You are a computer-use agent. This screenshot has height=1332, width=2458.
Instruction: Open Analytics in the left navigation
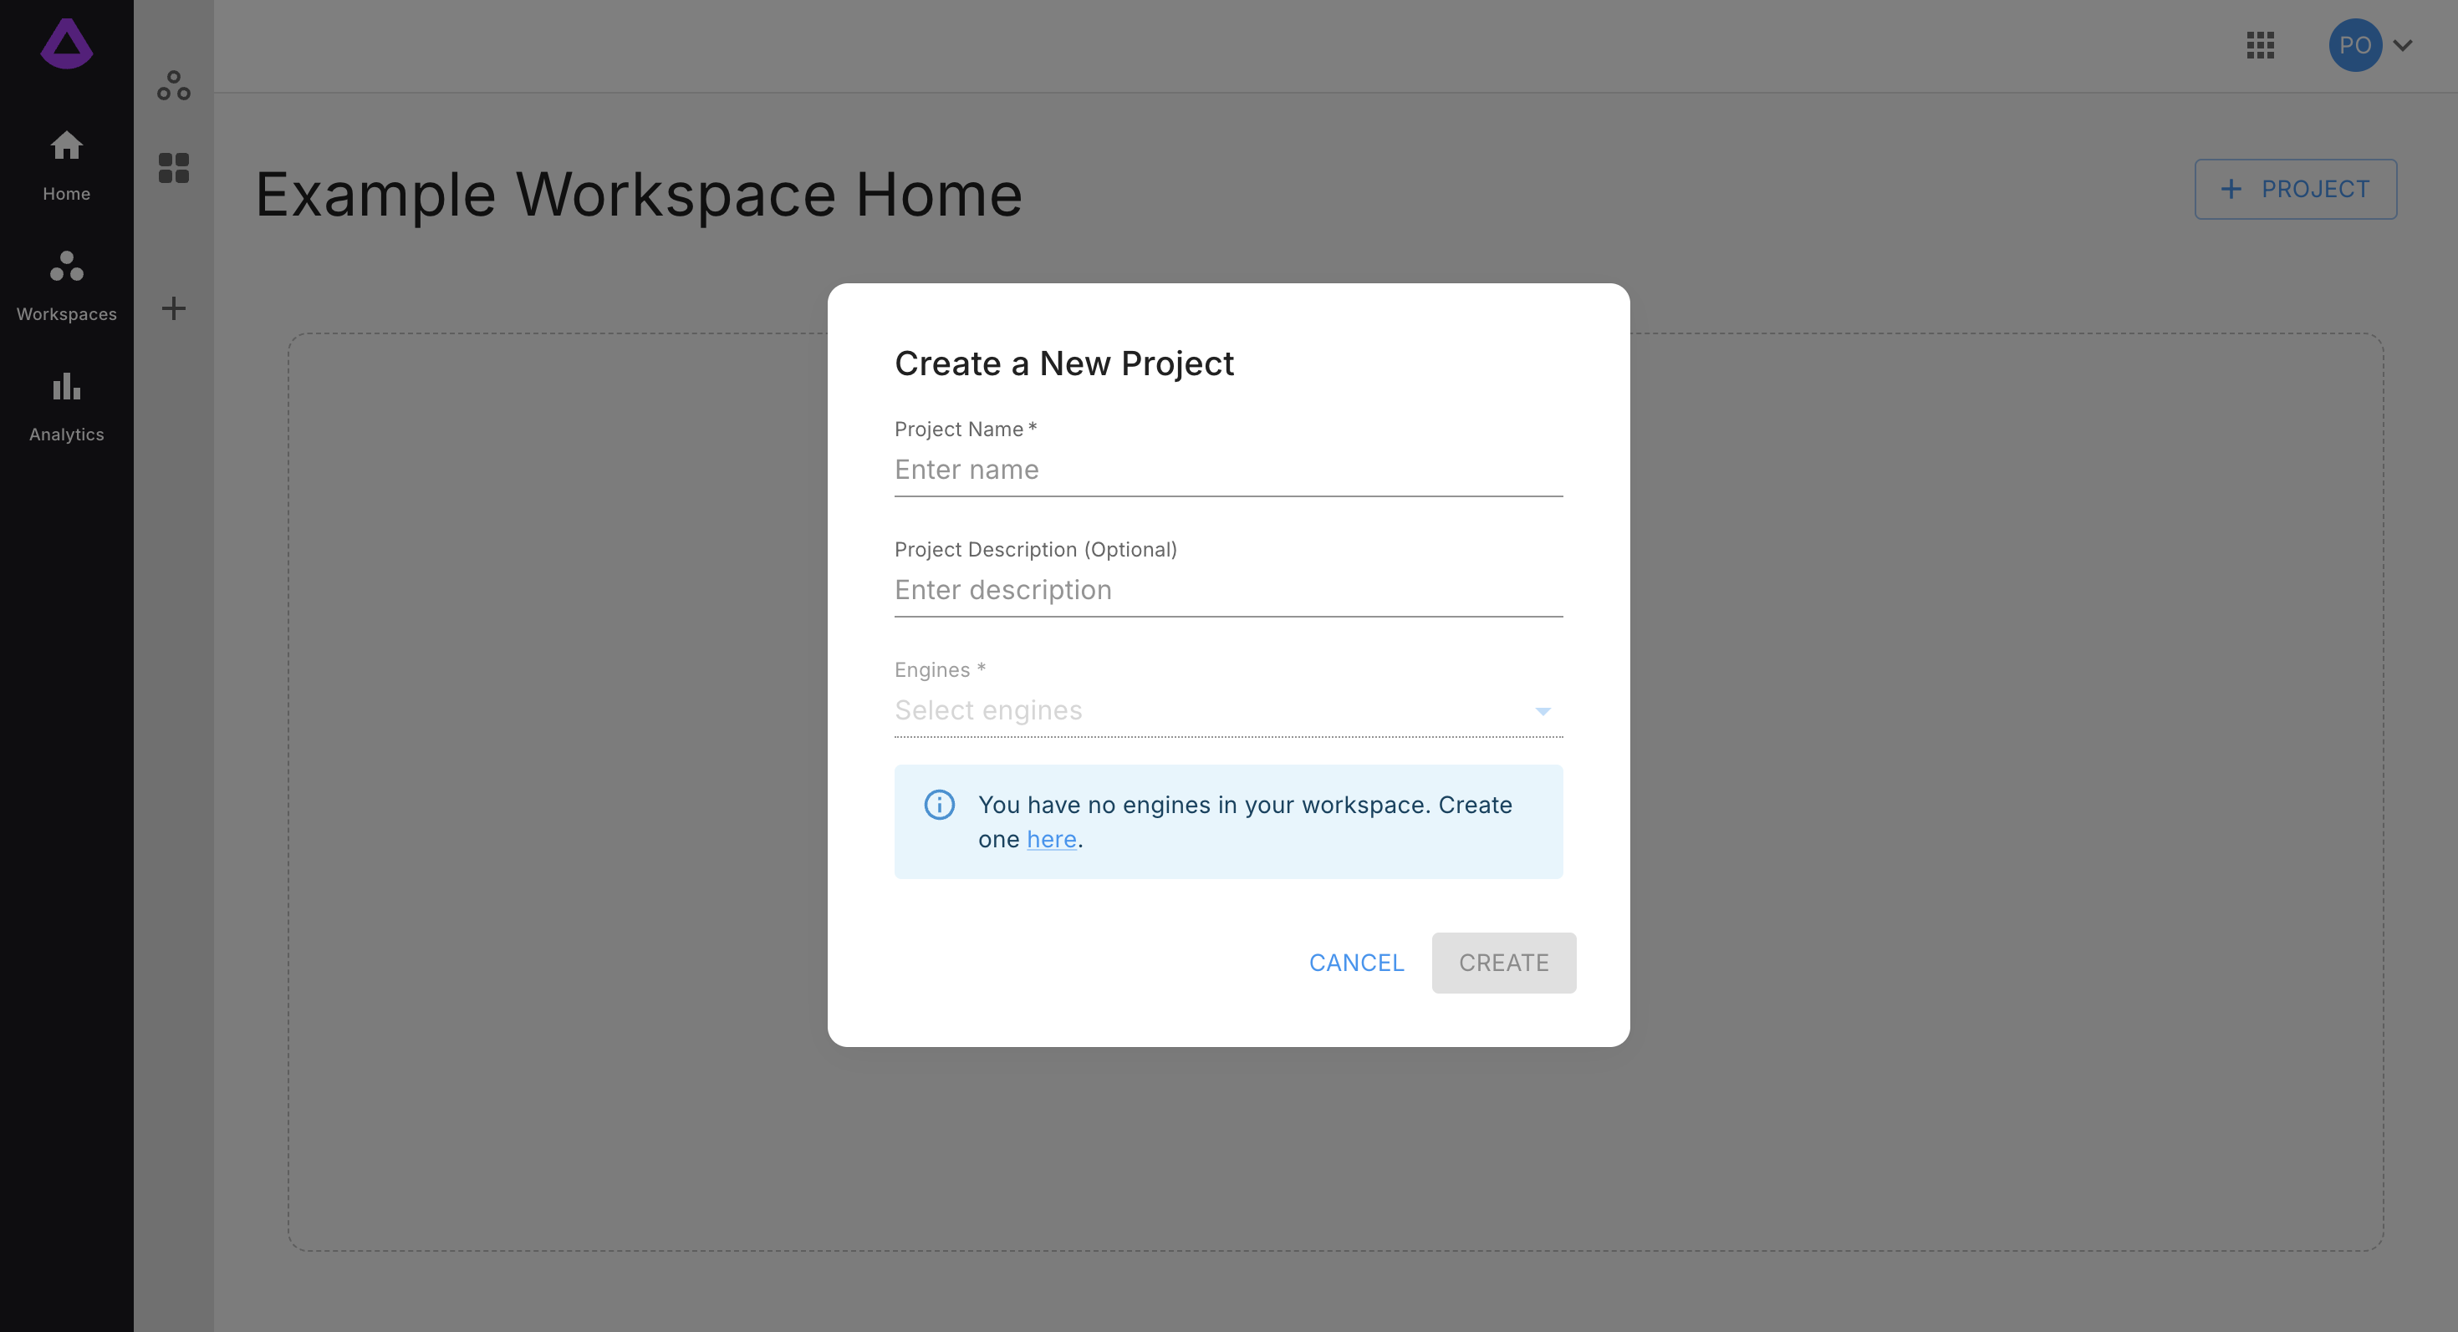(x=67, y=406)
